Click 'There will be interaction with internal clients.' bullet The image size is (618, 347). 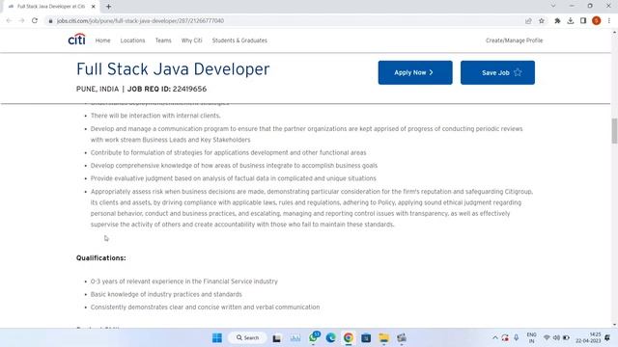click(155, 116)
